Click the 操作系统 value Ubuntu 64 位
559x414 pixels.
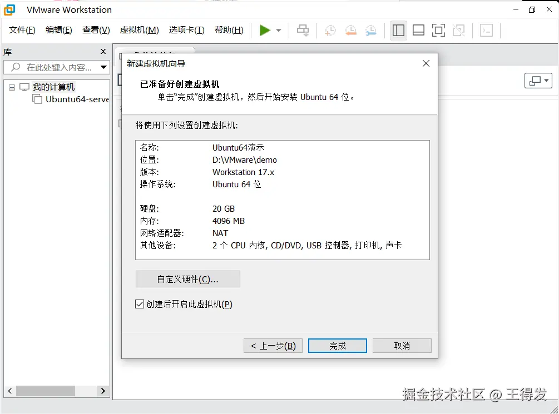[237, 184]
